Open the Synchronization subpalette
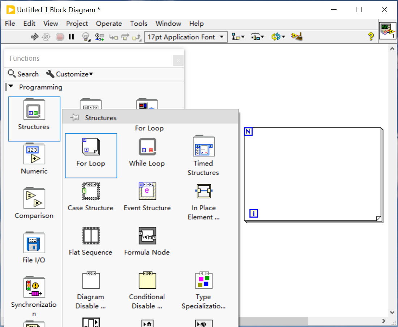 (x=34, y=297)
